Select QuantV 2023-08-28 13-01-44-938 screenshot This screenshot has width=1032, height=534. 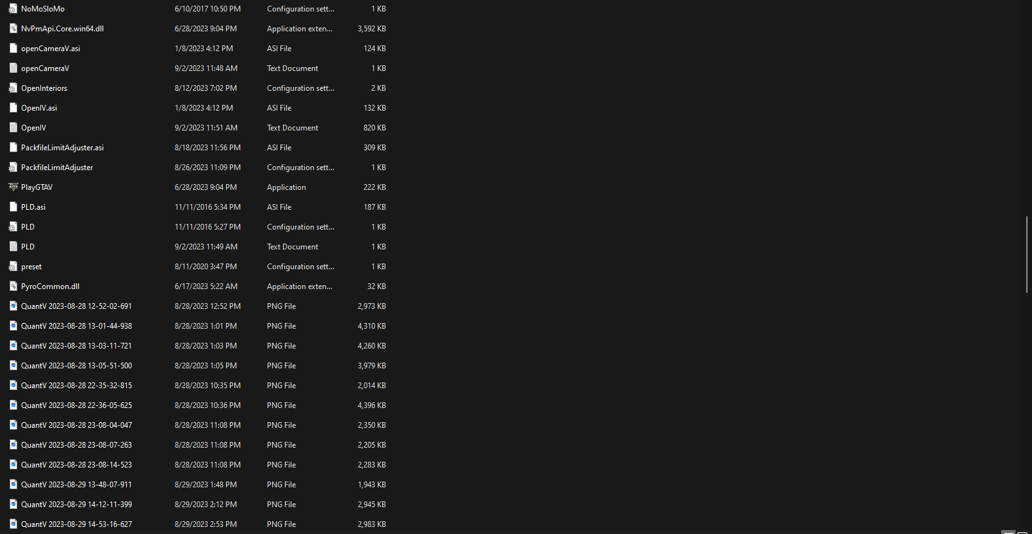(x=76, y=326)
